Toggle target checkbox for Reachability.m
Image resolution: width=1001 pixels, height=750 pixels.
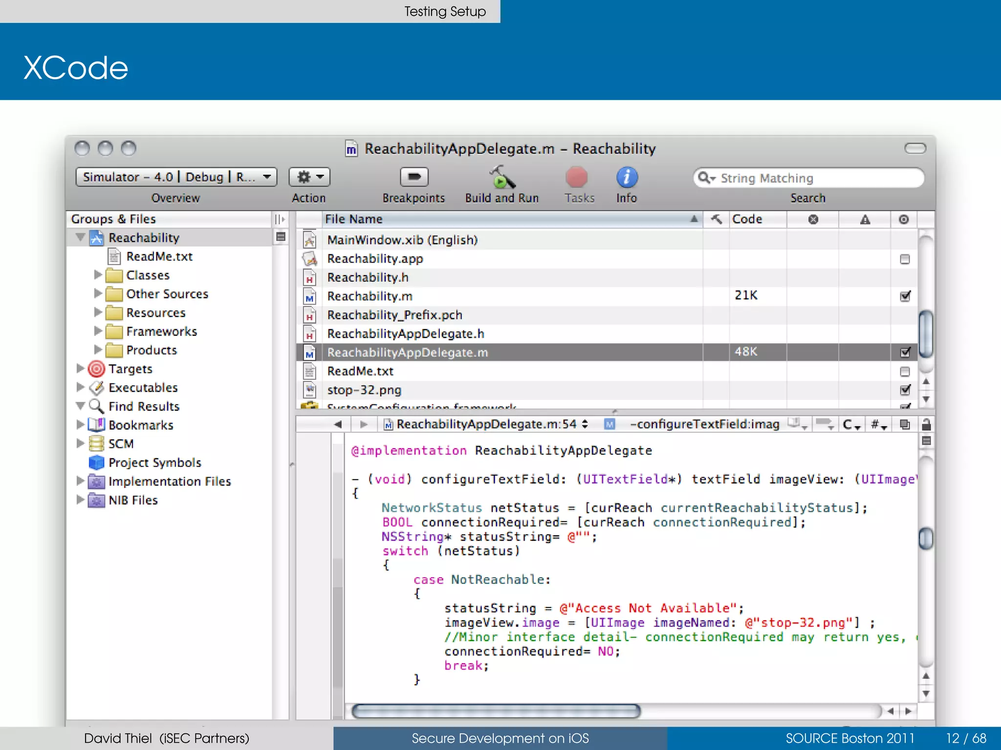905,296
